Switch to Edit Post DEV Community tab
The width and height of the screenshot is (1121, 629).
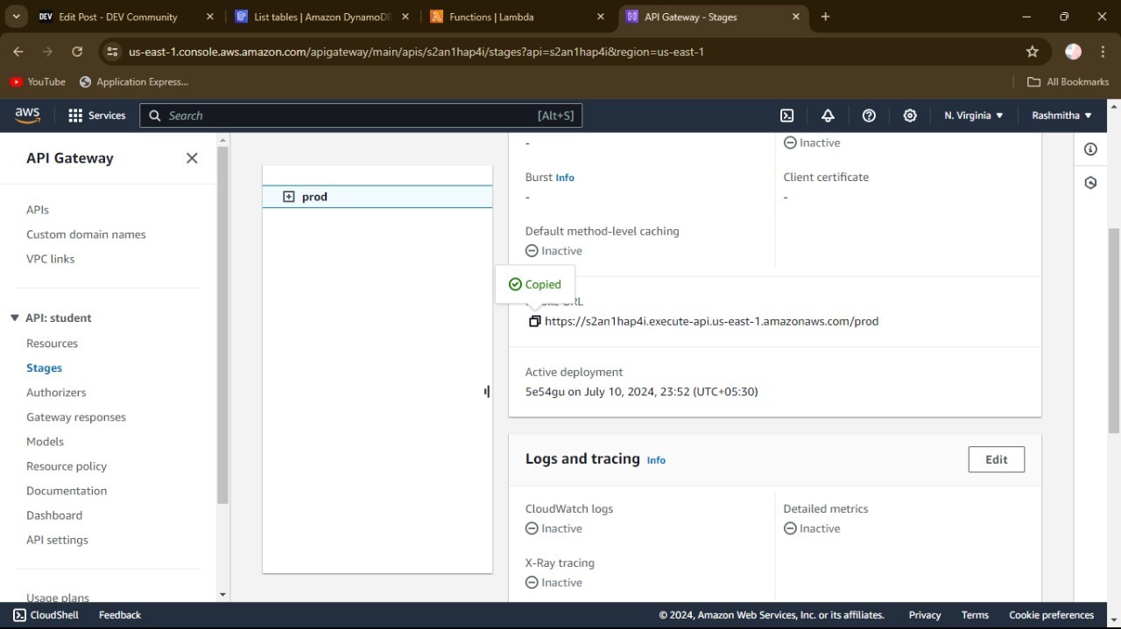[118, 17]
